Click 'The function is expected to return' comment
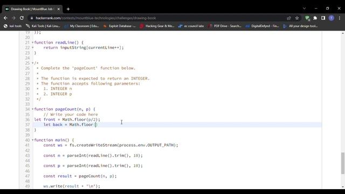The height and width of the screenshot is (194, 345). (95, 78)
